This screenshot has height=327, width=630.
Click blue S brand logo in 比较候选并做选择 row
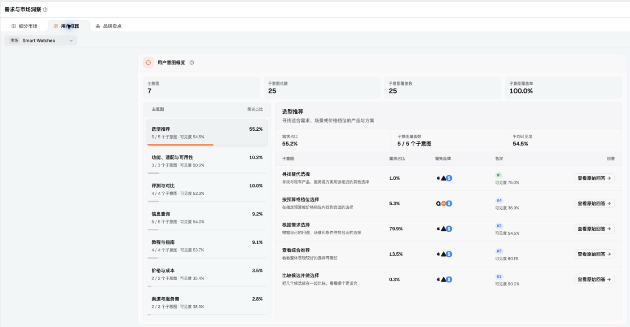tap(449, 280)
